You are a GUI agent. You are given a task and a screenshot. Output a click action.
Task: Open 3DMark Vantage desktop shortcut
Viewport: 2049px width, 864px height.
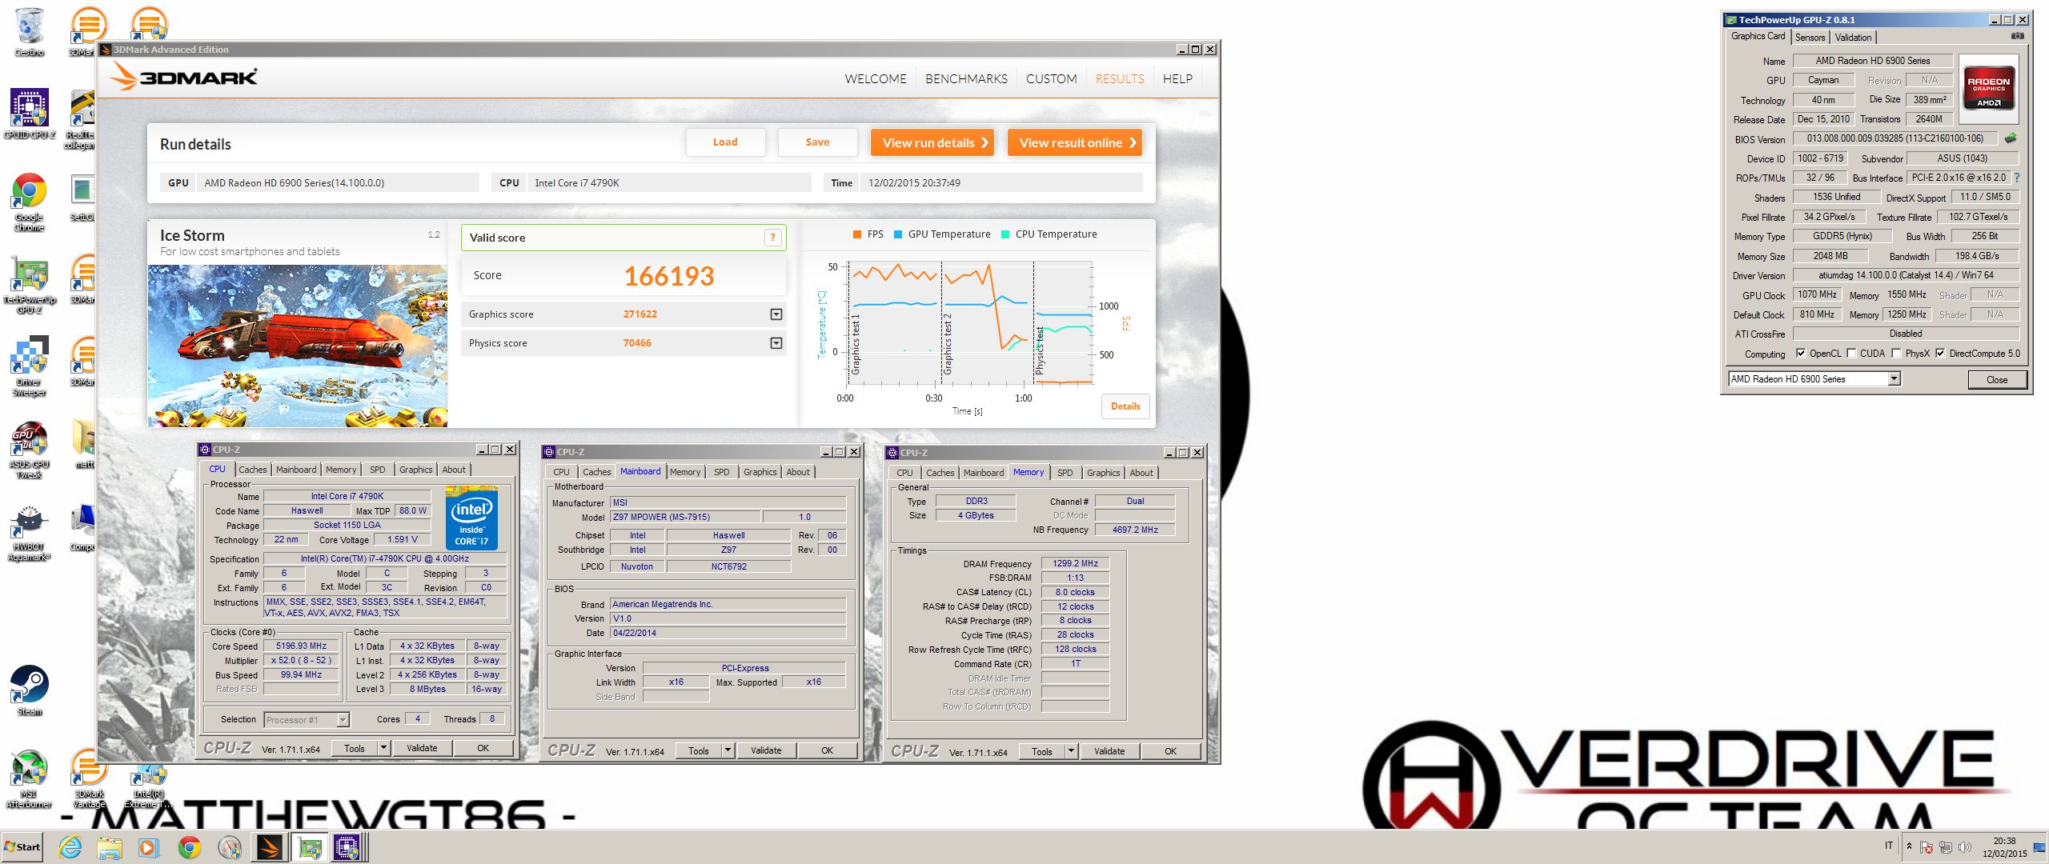pyautogui.click(x=89, y=780)
